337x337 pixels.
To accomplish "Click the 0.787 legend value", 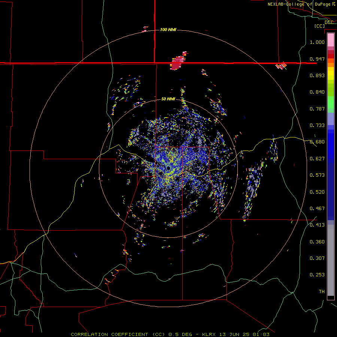I will 317,109.
